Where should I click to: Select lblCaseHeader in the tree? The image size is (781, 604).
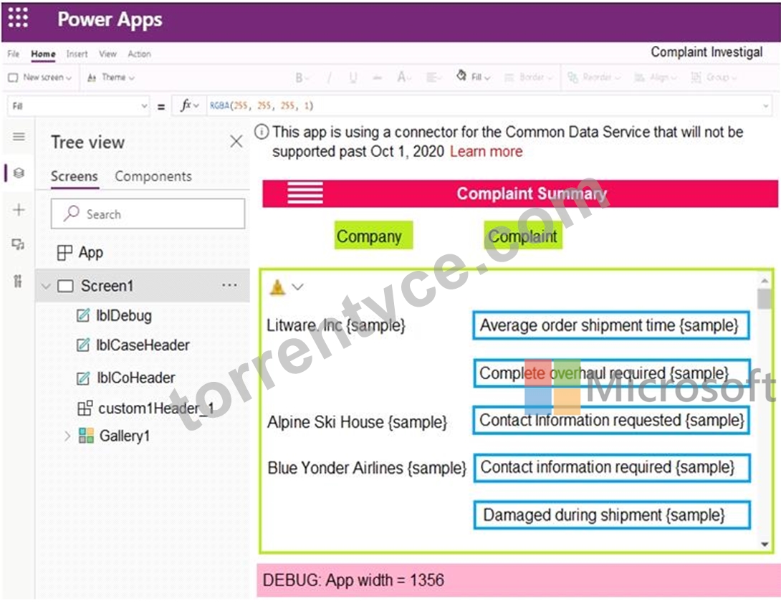tap(133, 345)
